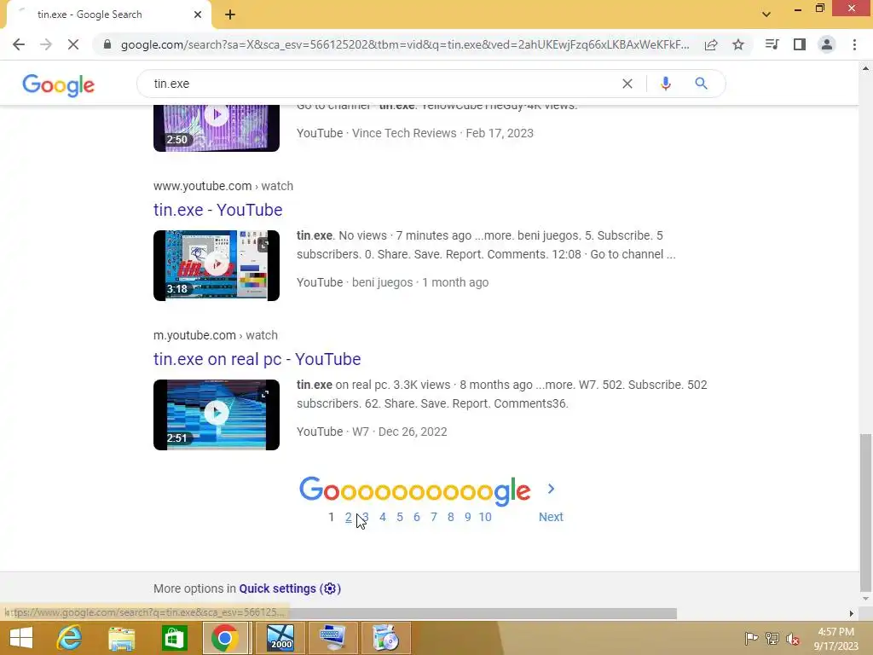Stop loading the page

pyautogui.click(x=73, y=44)
